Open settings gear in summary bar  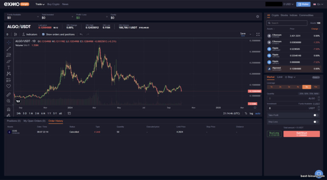pos(257,17)
